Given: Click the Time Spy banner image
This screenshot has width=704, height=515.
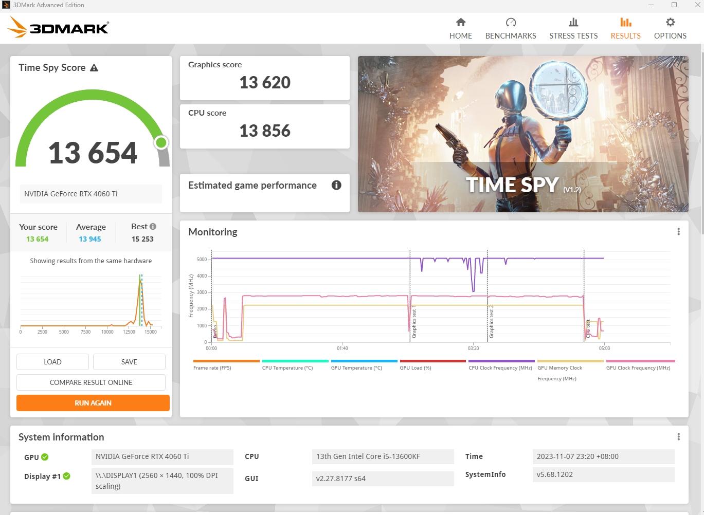Looking at the screenshot, I should click(523, 134).
